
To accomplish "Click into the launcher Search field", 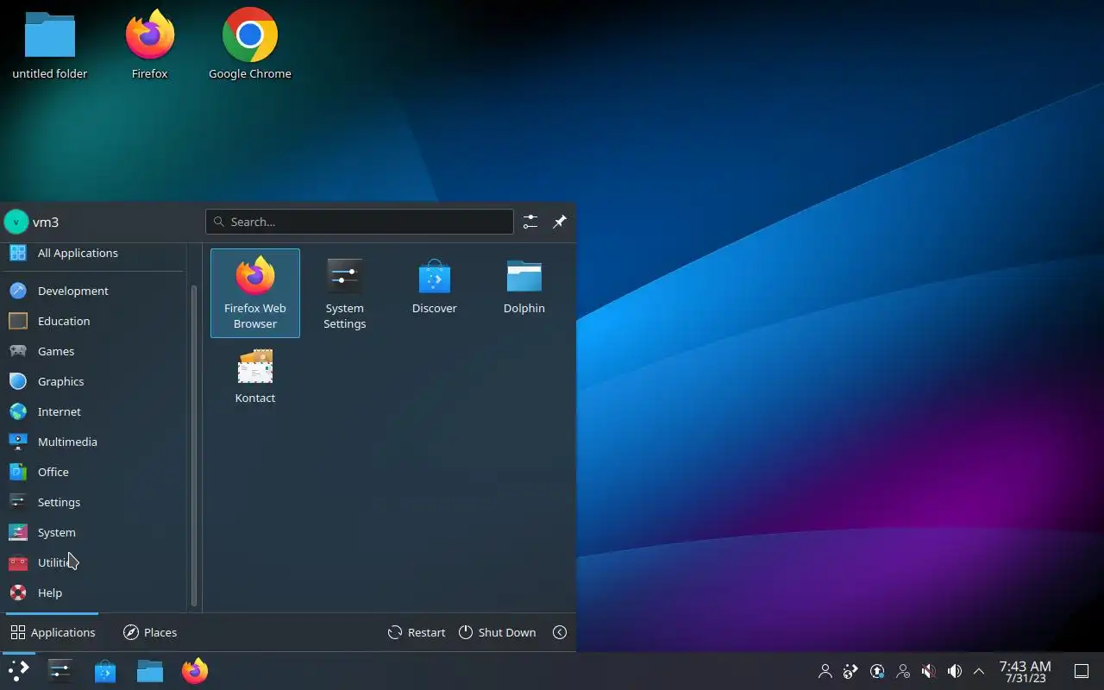I will tap(360, 222).
